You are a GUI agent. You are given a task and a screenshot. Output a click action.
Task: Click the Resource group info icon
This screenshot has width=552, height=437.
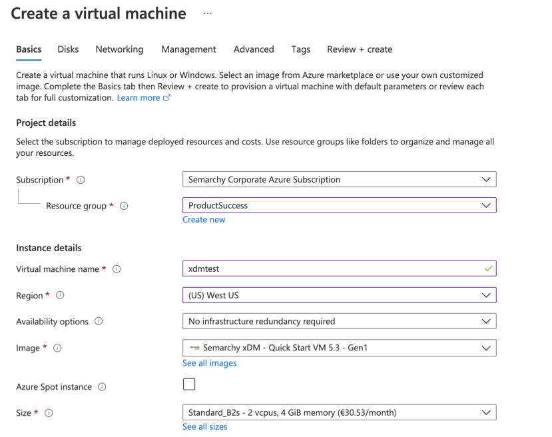124,206
